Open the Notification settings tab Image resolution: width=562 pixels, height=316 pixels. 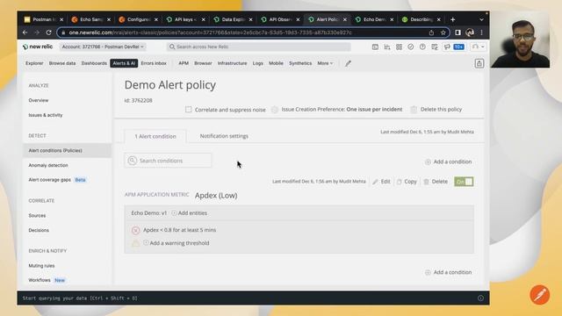coord(224,136)
